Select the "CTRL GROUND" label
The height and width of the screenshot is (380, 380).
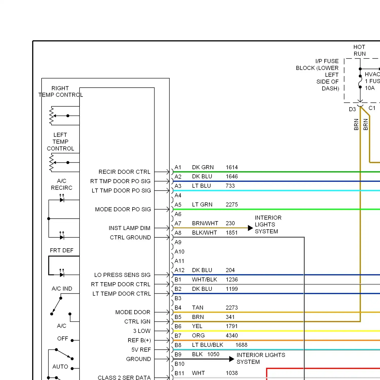point(130,237)
